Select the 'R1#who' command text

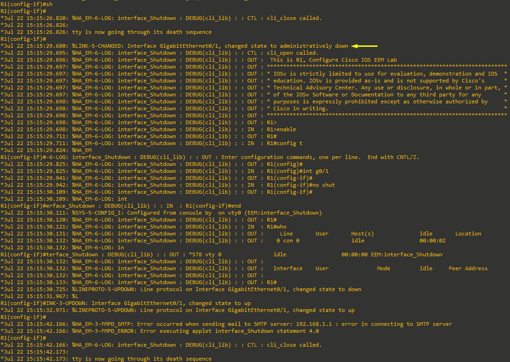coord(277,227)
